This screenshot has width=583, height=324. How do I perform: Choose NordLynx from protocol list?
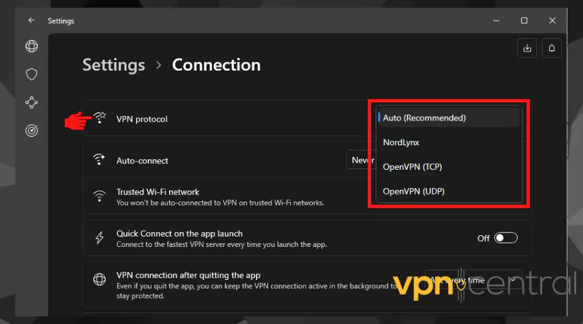[449, 143]
